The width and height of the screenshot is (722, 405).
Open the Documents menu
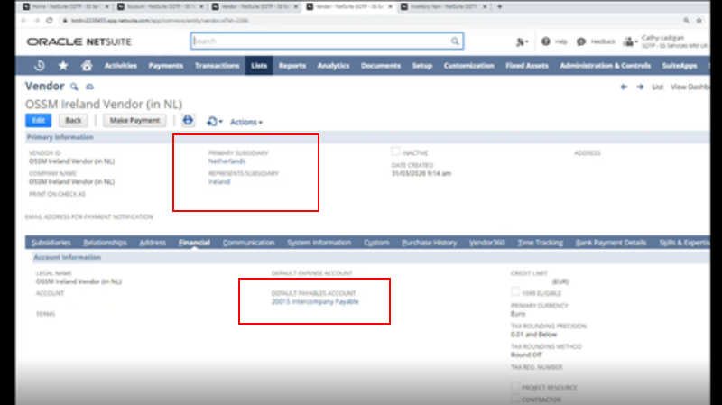(x=381, y=66)
